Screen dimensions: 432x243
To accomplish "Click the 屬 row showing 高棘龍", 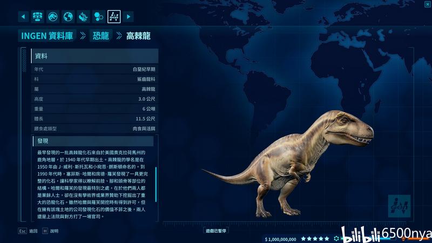I will click(x=94, y=89).
